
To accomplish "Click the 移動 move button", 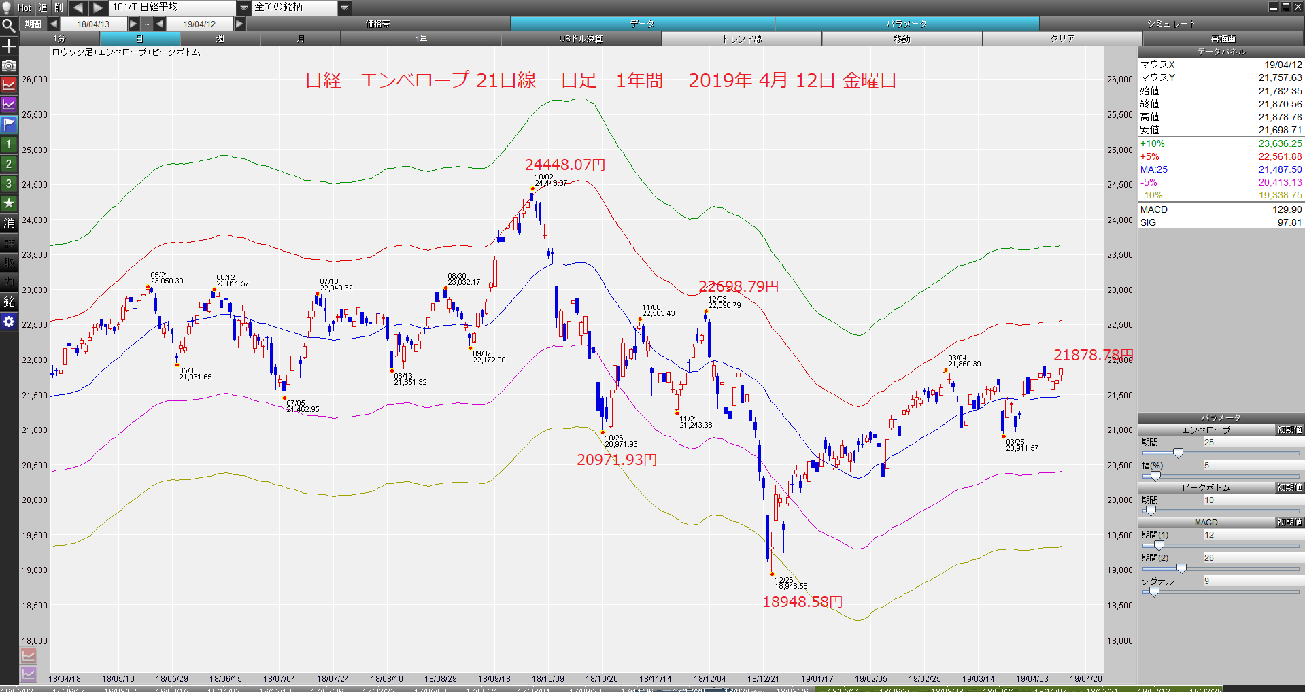I will click(x=902, y=39).
